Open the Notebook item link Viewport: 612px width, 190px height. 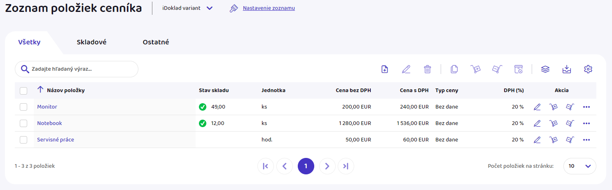point(49,123)
